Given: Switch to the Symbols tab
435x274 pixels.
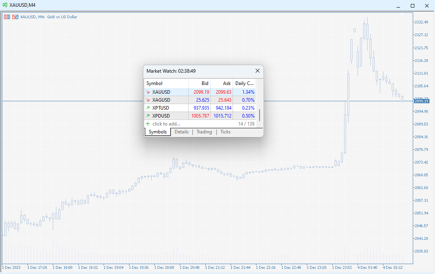Looking at the screenshot, I should pyautogui.click(x=158, y=132).
